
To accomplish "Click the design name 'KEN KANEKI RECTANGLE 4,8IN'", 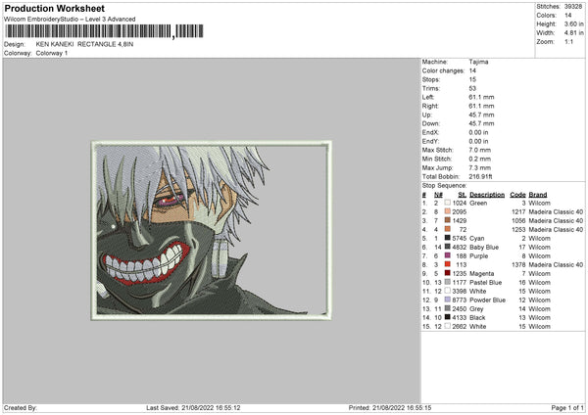I will (x=84, y=44).
